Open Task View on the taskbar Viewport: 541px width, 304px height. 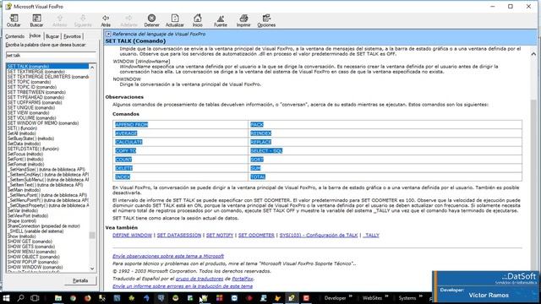[x=35, y=298]
